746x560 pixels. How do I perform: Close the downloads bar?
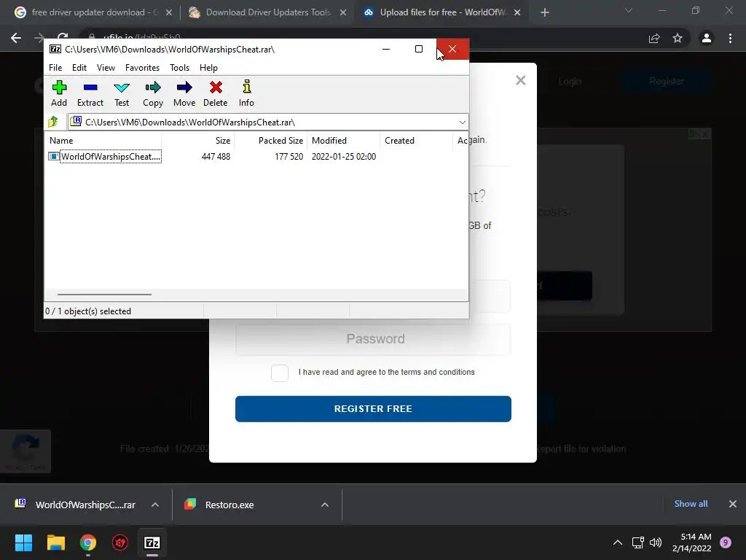(733, 504)
